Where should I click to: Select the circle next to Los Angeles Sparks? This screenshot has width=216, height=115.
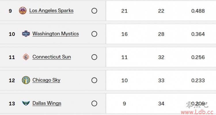[94, 11]
